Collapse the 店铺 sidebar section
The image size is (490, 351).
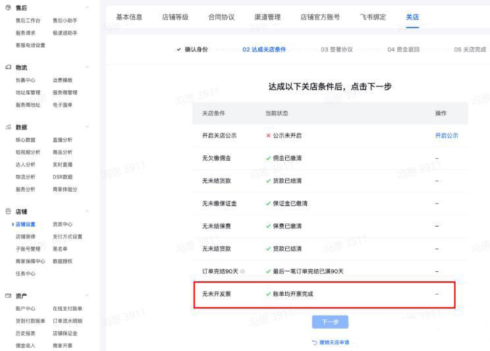[x=88, y=211]
